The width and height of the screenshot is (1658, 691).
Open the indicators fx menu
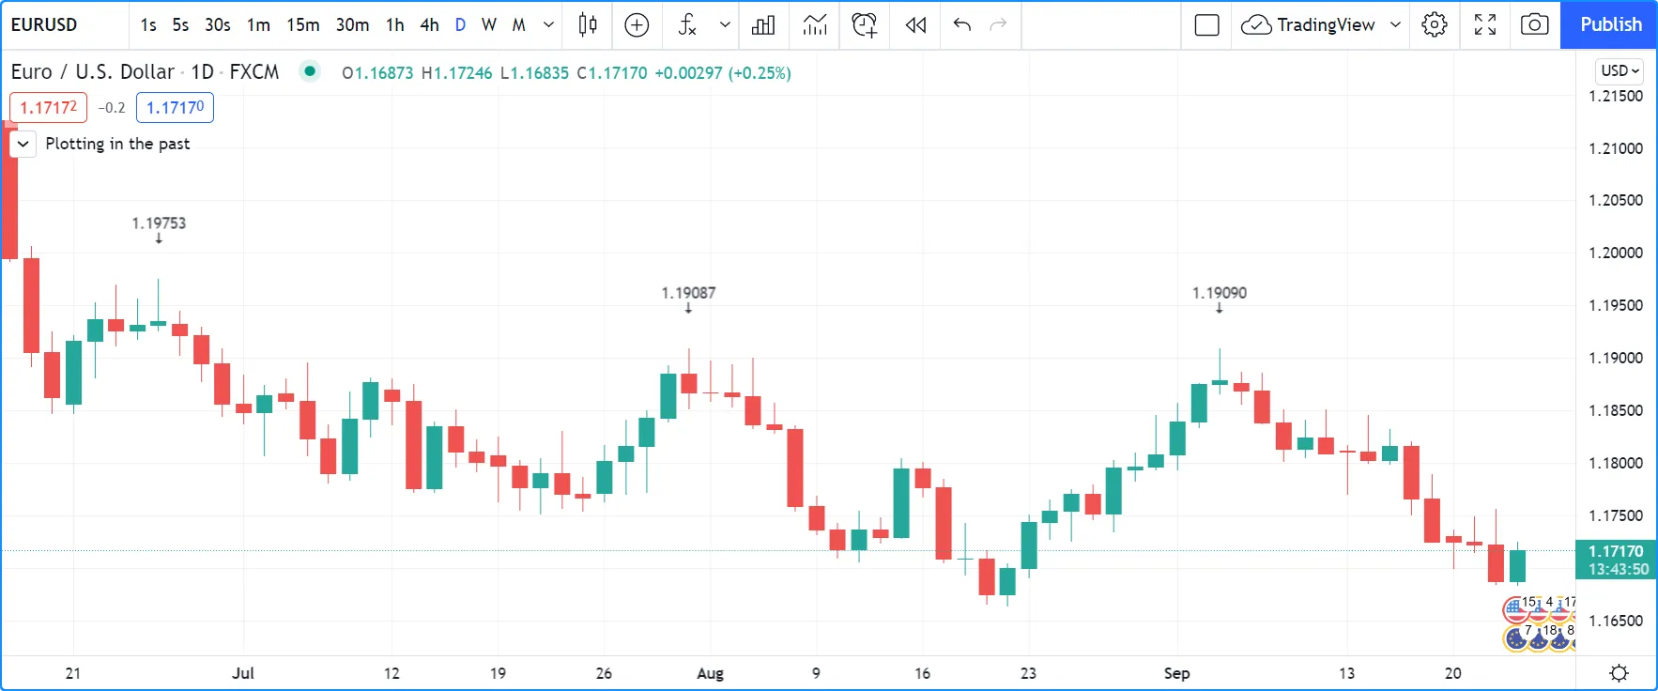(688, 25)
